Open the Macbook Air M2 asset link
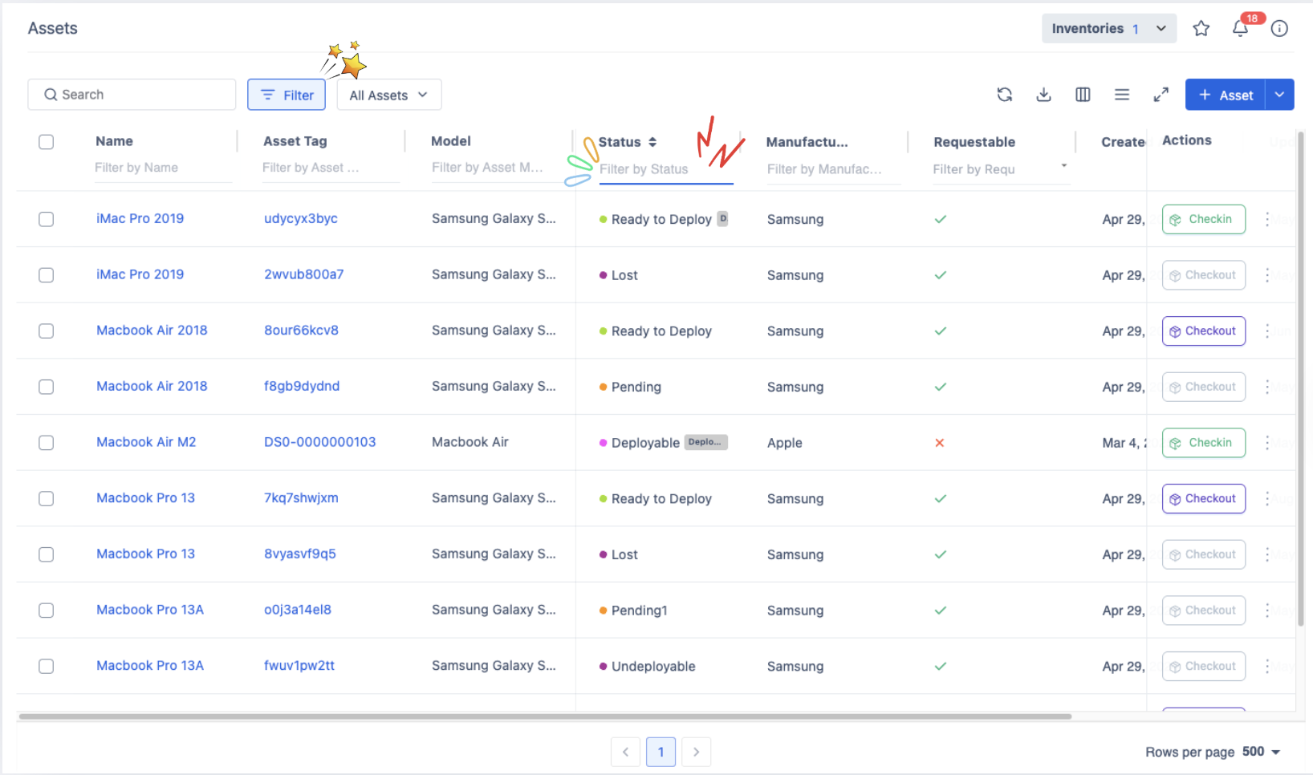The height and width of the screenshot is (775, 1313). [x=146, y=442]
